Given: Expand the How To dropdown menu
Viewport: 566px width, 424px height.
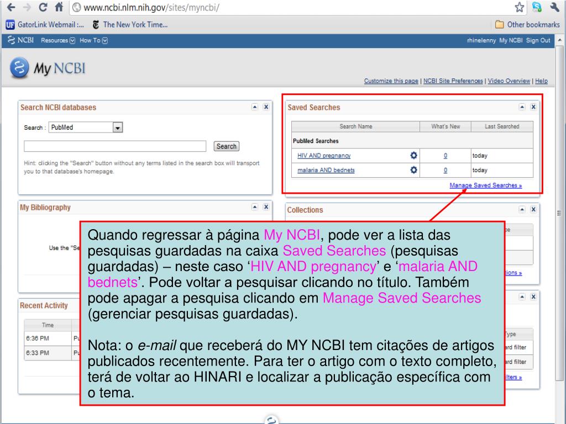Looking at the screenshot, I should click(93, 40).
